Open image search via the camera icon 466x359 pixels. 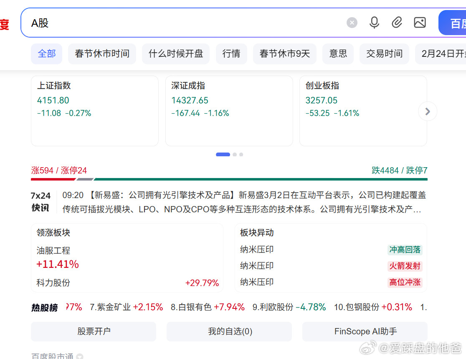tap(420, 23)
